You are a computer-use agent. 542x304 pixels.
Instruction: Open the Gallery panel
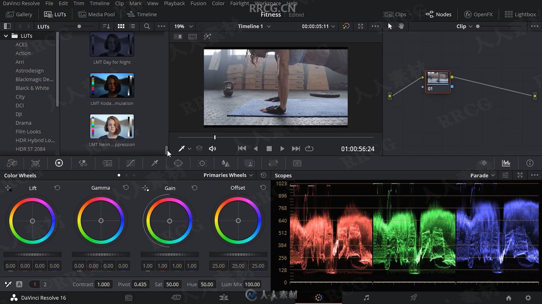19,14
